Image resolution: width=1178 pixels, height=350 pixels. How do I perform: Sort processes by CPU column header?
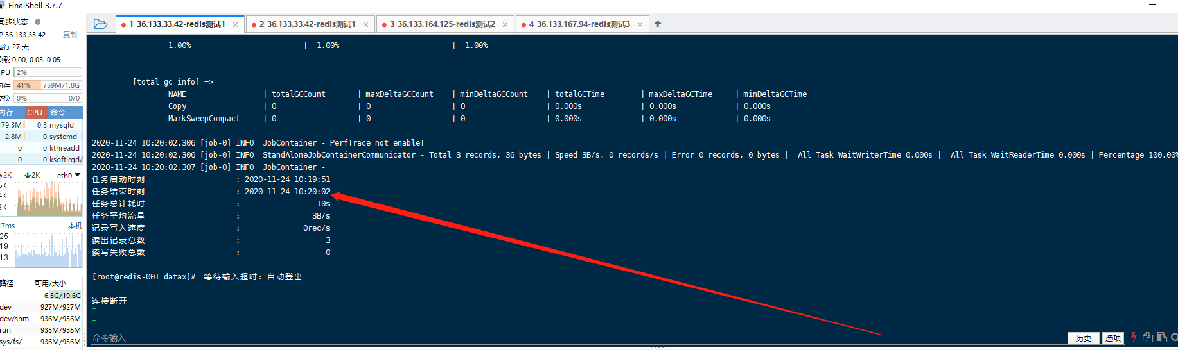[35, 112]
